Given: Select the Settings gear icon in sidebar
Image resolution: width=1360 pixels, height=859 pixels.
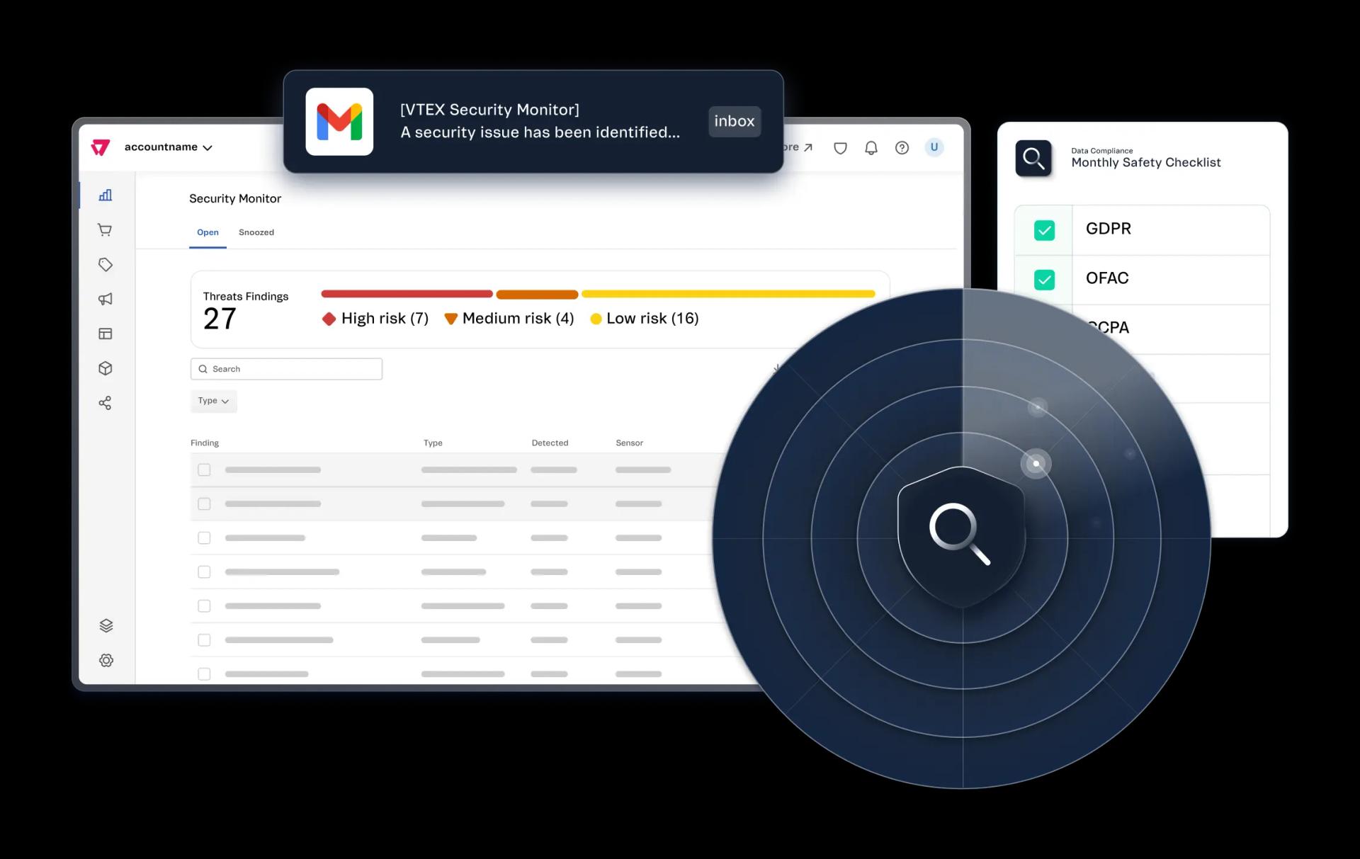Looking at the screenshot, I should tap(105, 660).
